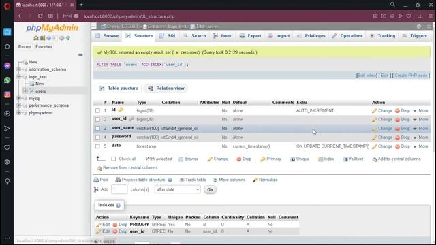Reload the page
This screenshot has width=436, height=245.
(40, 16)
